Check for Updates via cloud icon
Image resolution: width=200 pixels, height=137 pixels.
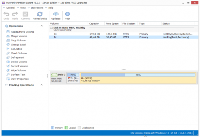tap(56, 14)
